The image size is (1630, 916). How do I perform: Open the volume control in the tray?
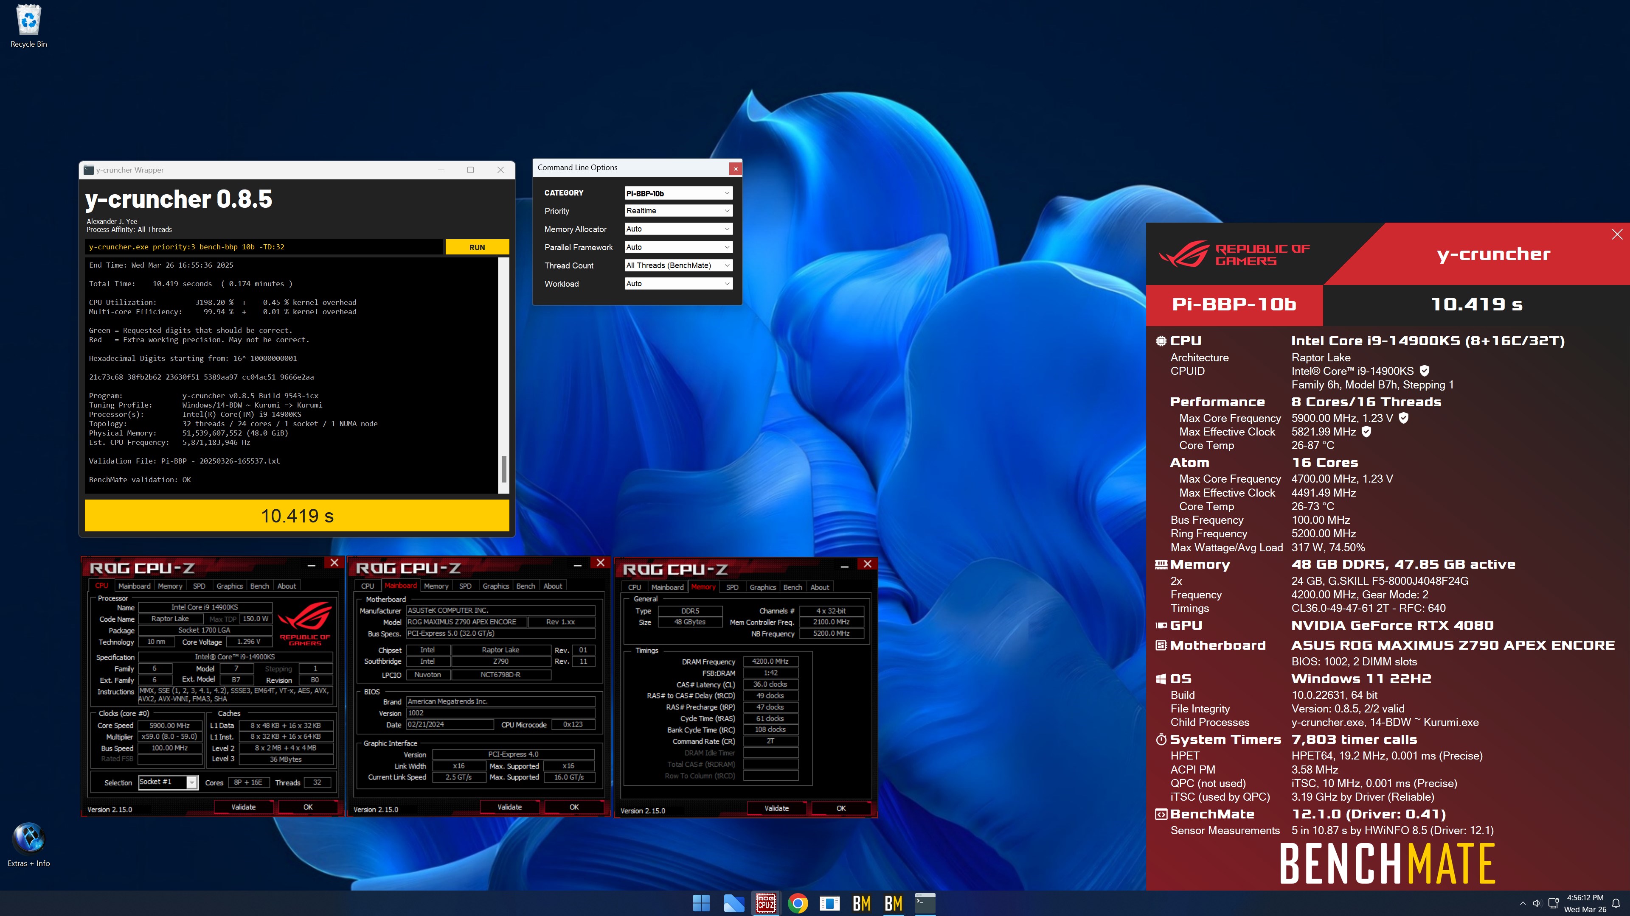pyautogui.click(x=1537, y=903)
